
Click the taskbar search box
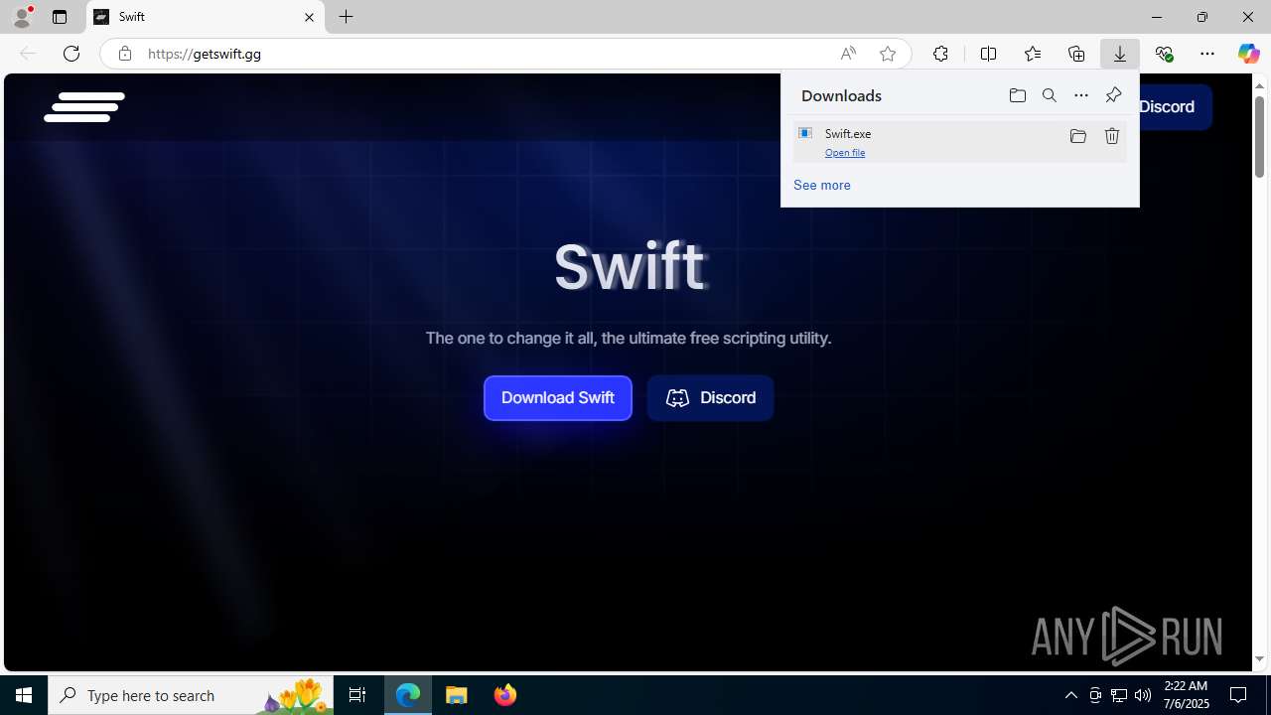[191, 695]
